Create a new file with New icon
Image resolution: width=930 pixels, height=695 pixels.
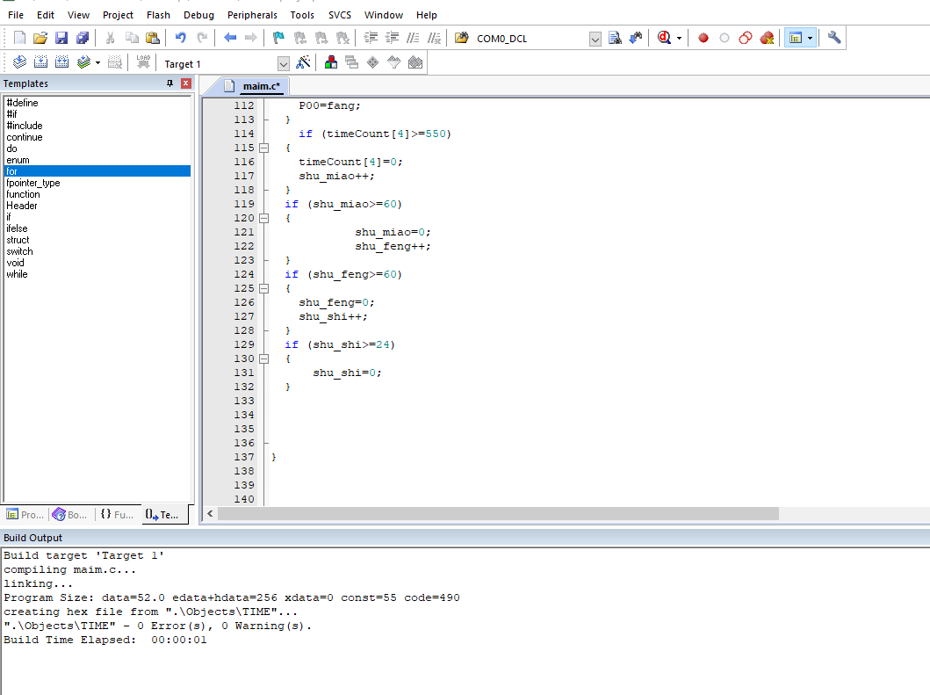19,38
